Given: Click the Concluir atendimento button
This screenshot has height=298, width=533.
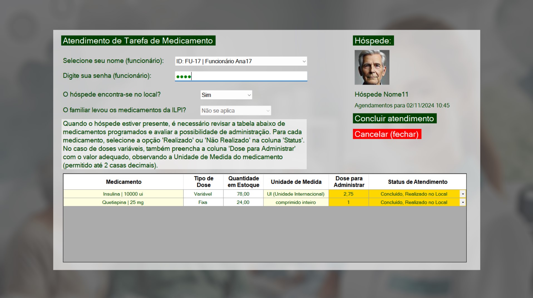Looking at the screenshot, I should click(394, 118).
